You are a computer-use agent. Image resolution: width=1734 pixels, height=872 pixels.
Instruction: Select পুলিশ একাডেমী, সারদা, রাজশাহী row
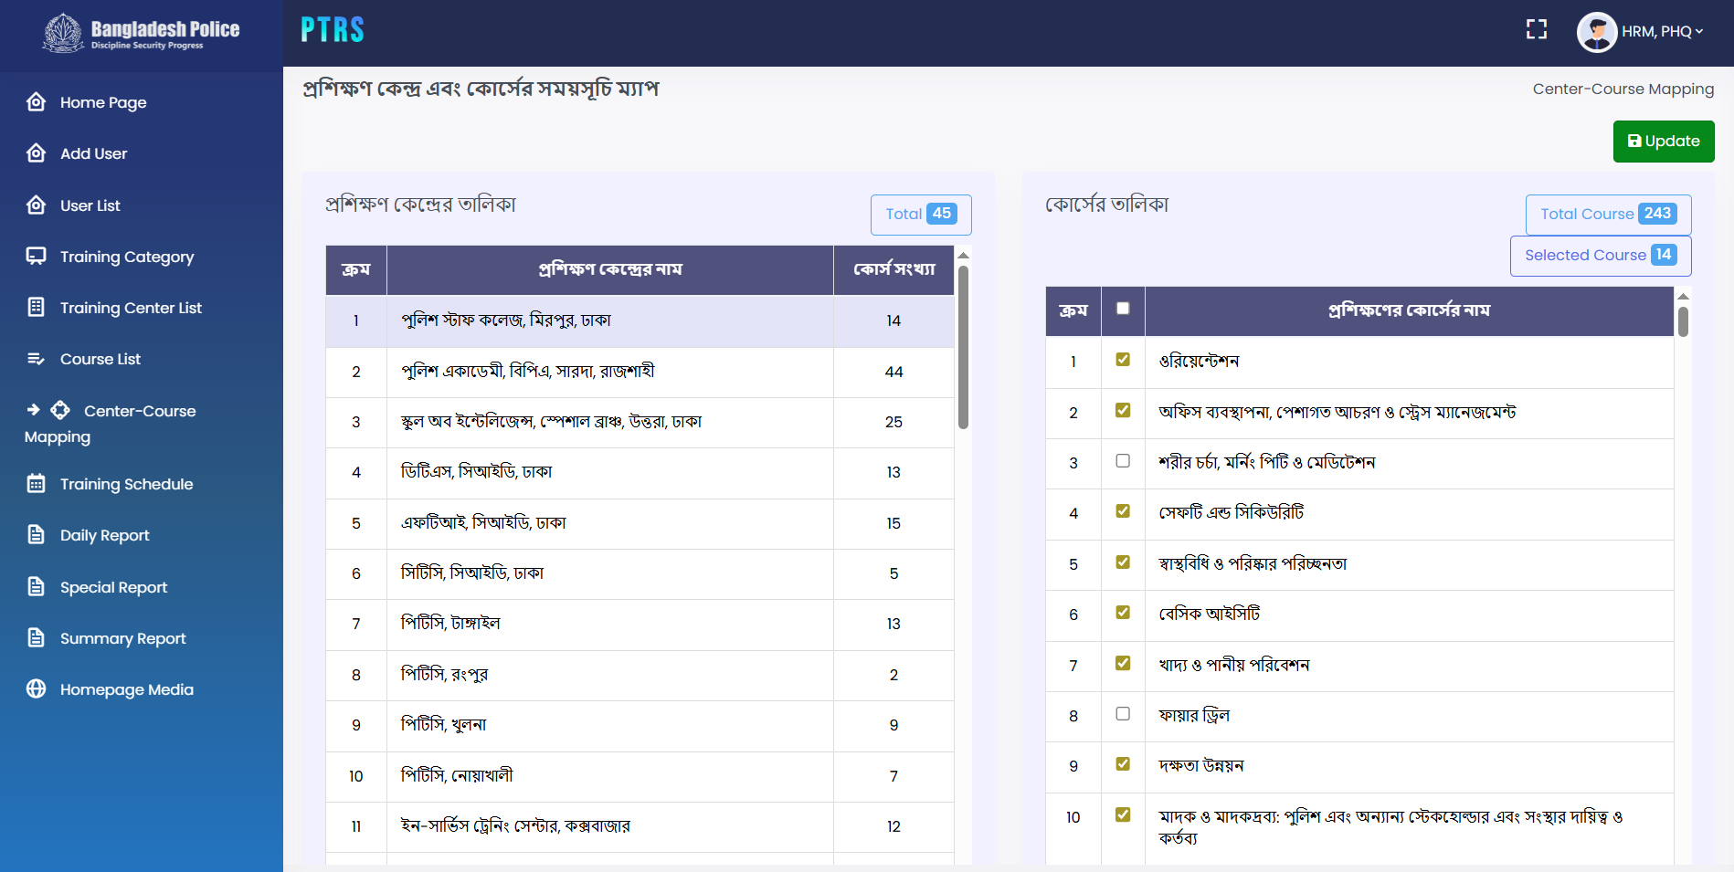coord(528,372)
